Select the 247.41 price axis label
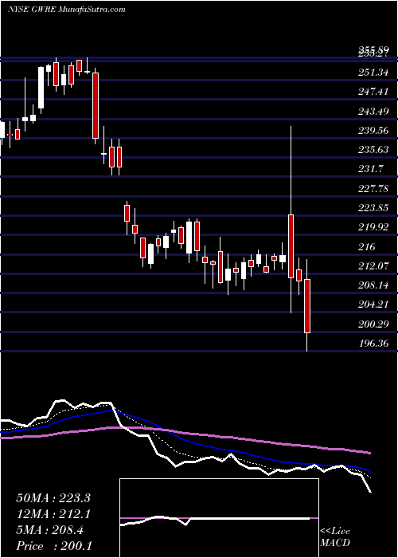 (373, 92)
